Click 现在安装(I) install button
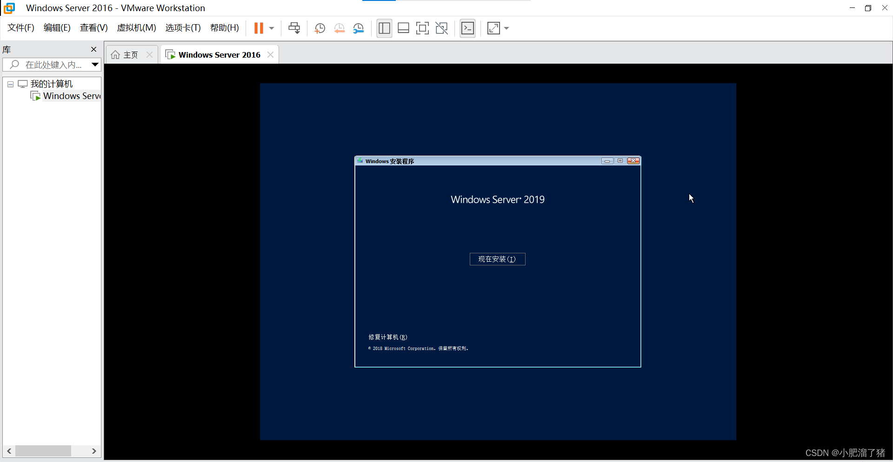The width and height of the screenshot is (893, 462). 497,259
